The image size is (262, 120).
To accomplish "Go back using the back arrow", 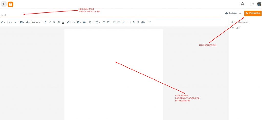I will click(4, 4).
